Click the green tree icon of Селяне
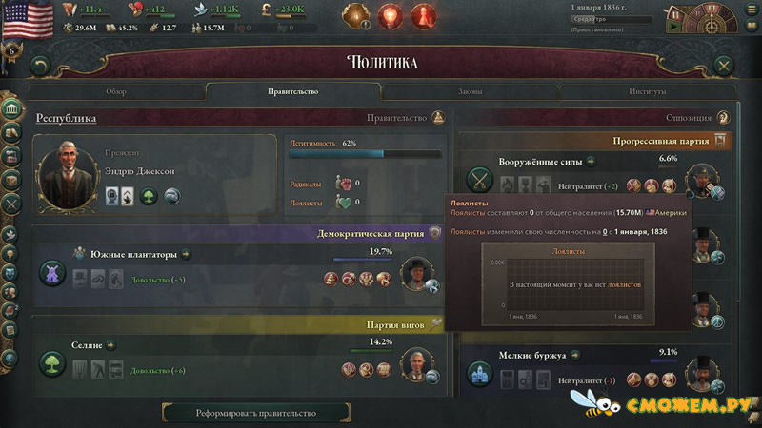This screenshot has width=762, height=428. 52,364
